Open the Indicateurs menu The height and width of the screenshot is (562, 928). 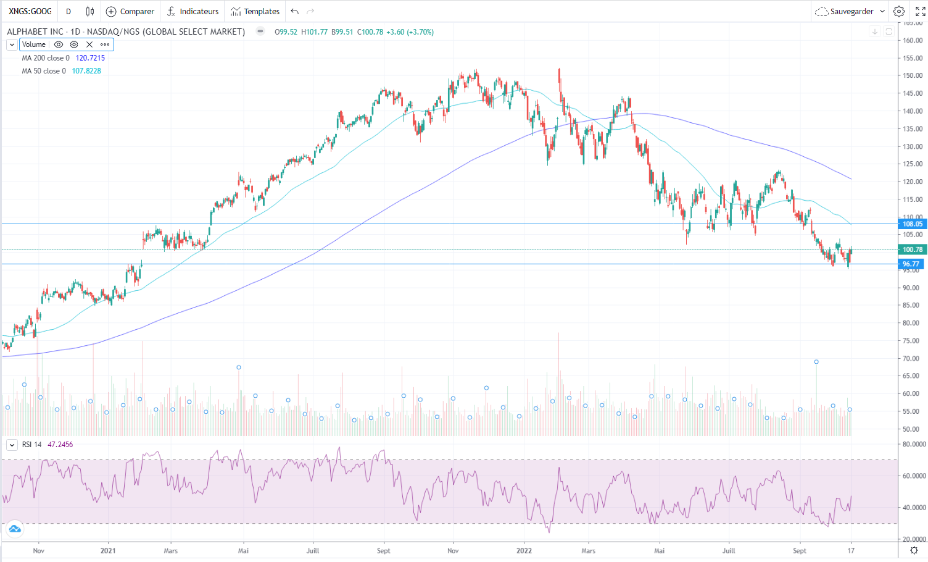point(193,11)
